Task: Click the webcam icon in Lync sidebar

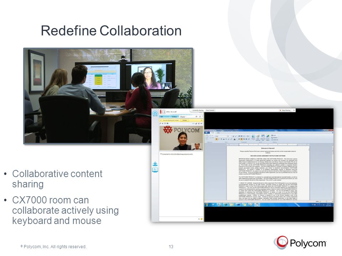Action: 155,164
